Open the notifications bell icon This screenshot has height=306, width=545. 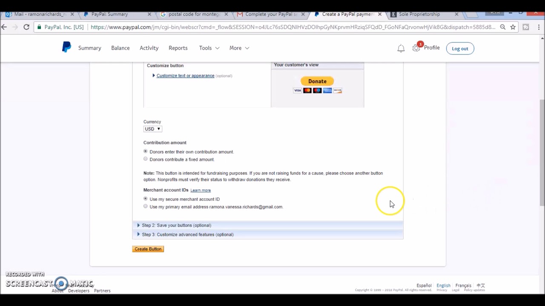(x=401, y=48)
